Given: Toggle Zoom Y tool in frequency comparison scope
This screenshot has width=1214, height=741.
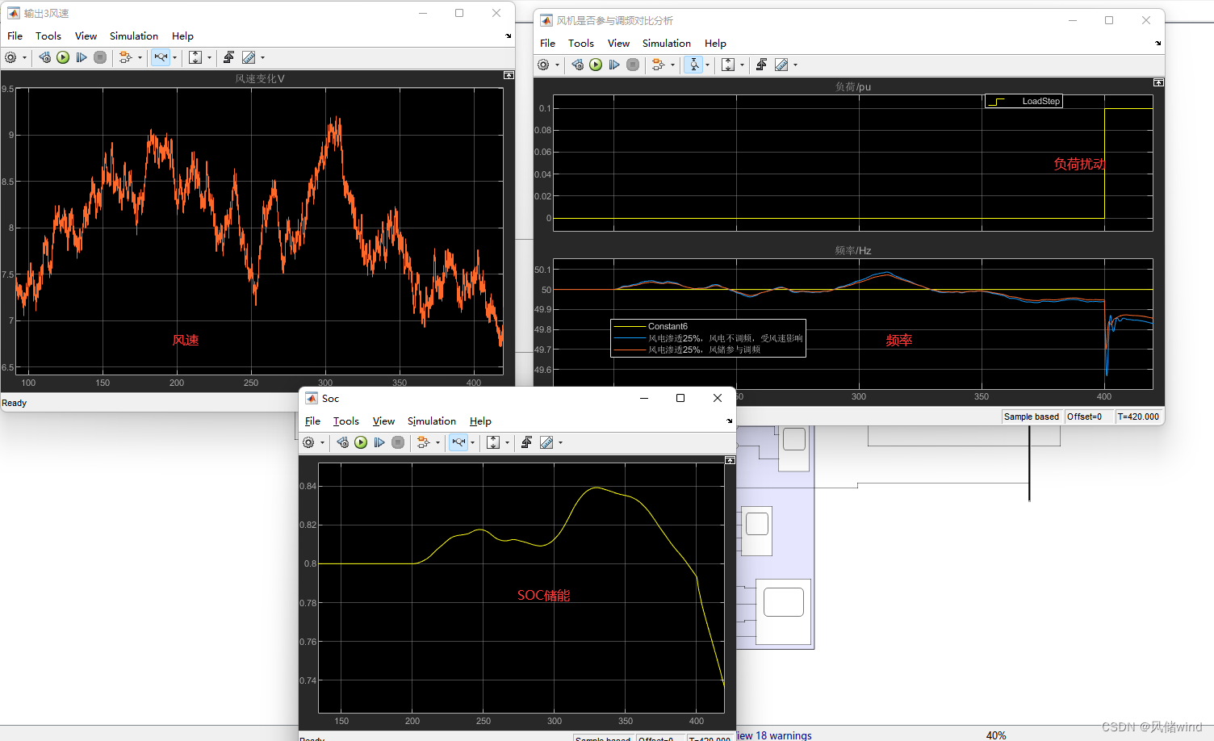Looking at the screenshot, I should tap(693, 65).
